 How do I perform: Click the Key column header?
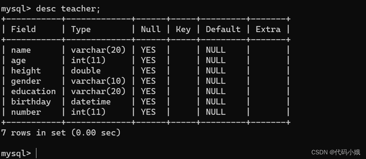click(x=183, y=29)
